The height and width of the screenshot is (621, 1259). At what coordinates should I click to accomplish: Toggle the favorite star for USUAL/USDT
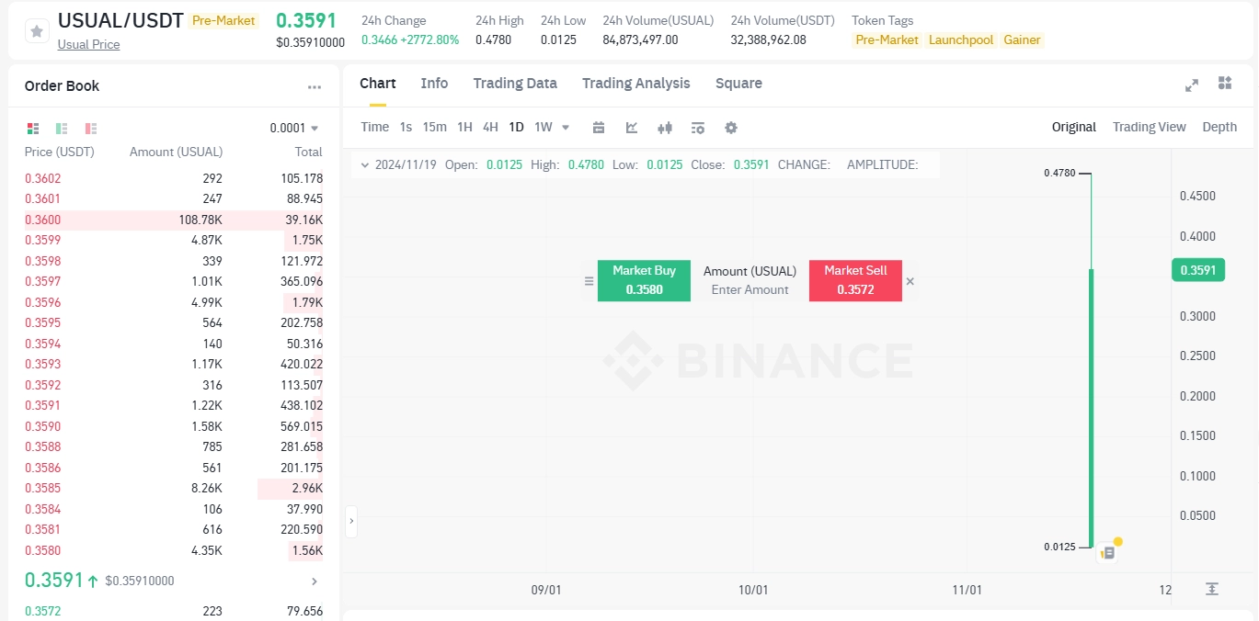36,30
